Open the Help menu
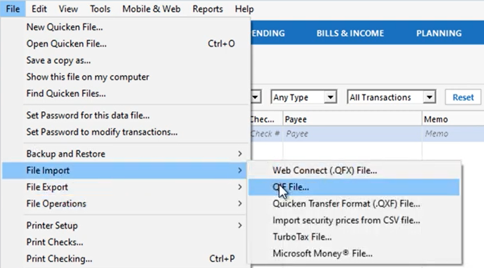484x268 pixels. [244, 9]
